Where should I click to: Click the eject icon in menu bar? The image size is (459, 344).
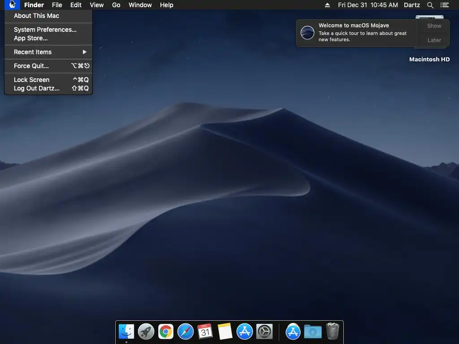point(327,5)
